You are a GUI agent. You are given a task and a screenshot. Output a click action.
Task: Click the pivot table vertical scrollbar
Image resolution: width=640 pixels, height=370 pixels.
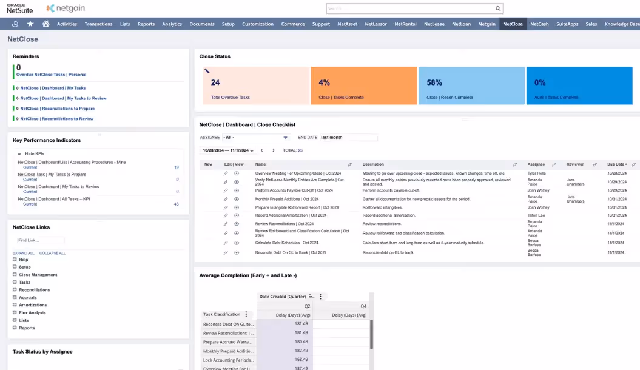pyautogui.click(x=371, y=334)
